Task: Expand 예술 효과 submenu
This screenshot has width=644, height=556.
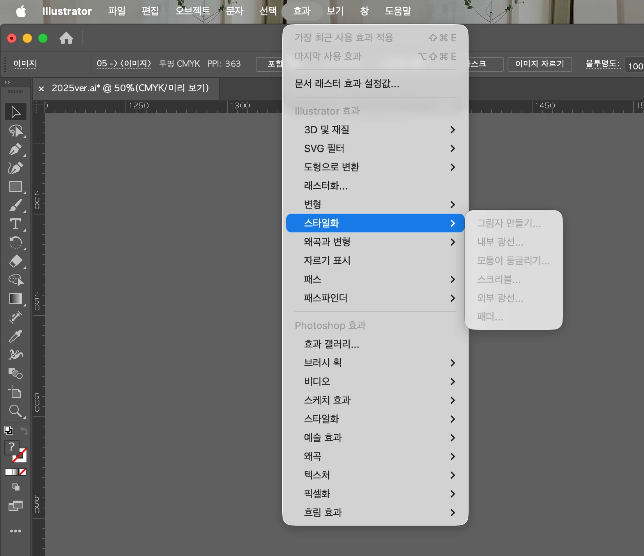Action: click(x=375, y=437)
